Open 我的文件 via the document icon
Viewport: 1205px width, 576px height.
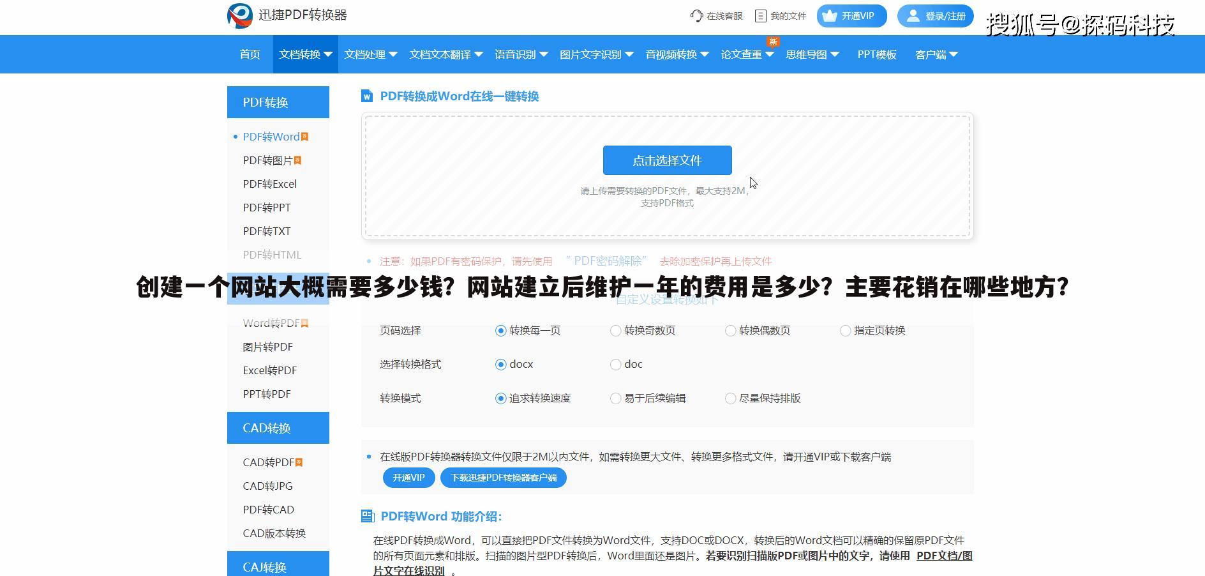tap(761, 16)
